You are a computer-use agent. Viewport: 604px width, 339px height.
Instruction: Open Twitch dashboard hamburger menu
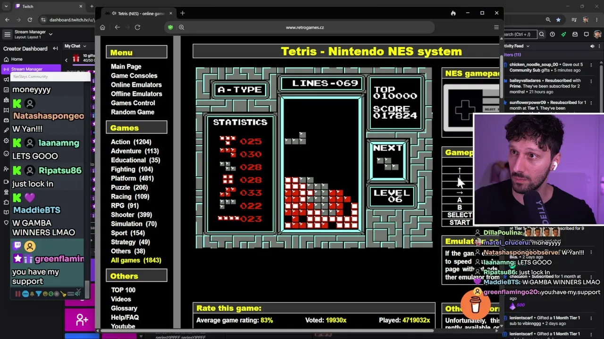7,34
